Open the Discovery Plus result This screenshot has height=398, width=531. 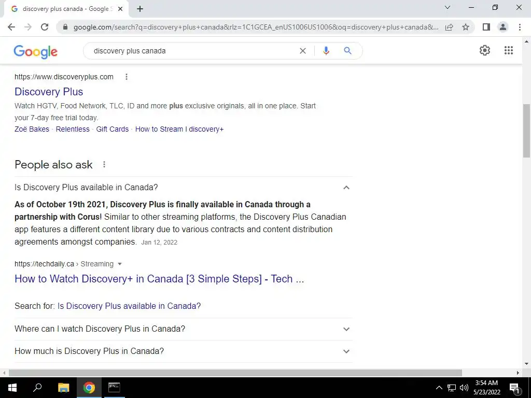pos(49,92)
